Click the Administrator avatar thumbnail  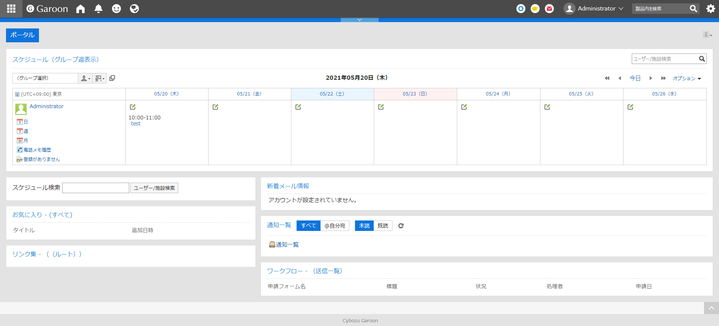[x=21, y=109]
